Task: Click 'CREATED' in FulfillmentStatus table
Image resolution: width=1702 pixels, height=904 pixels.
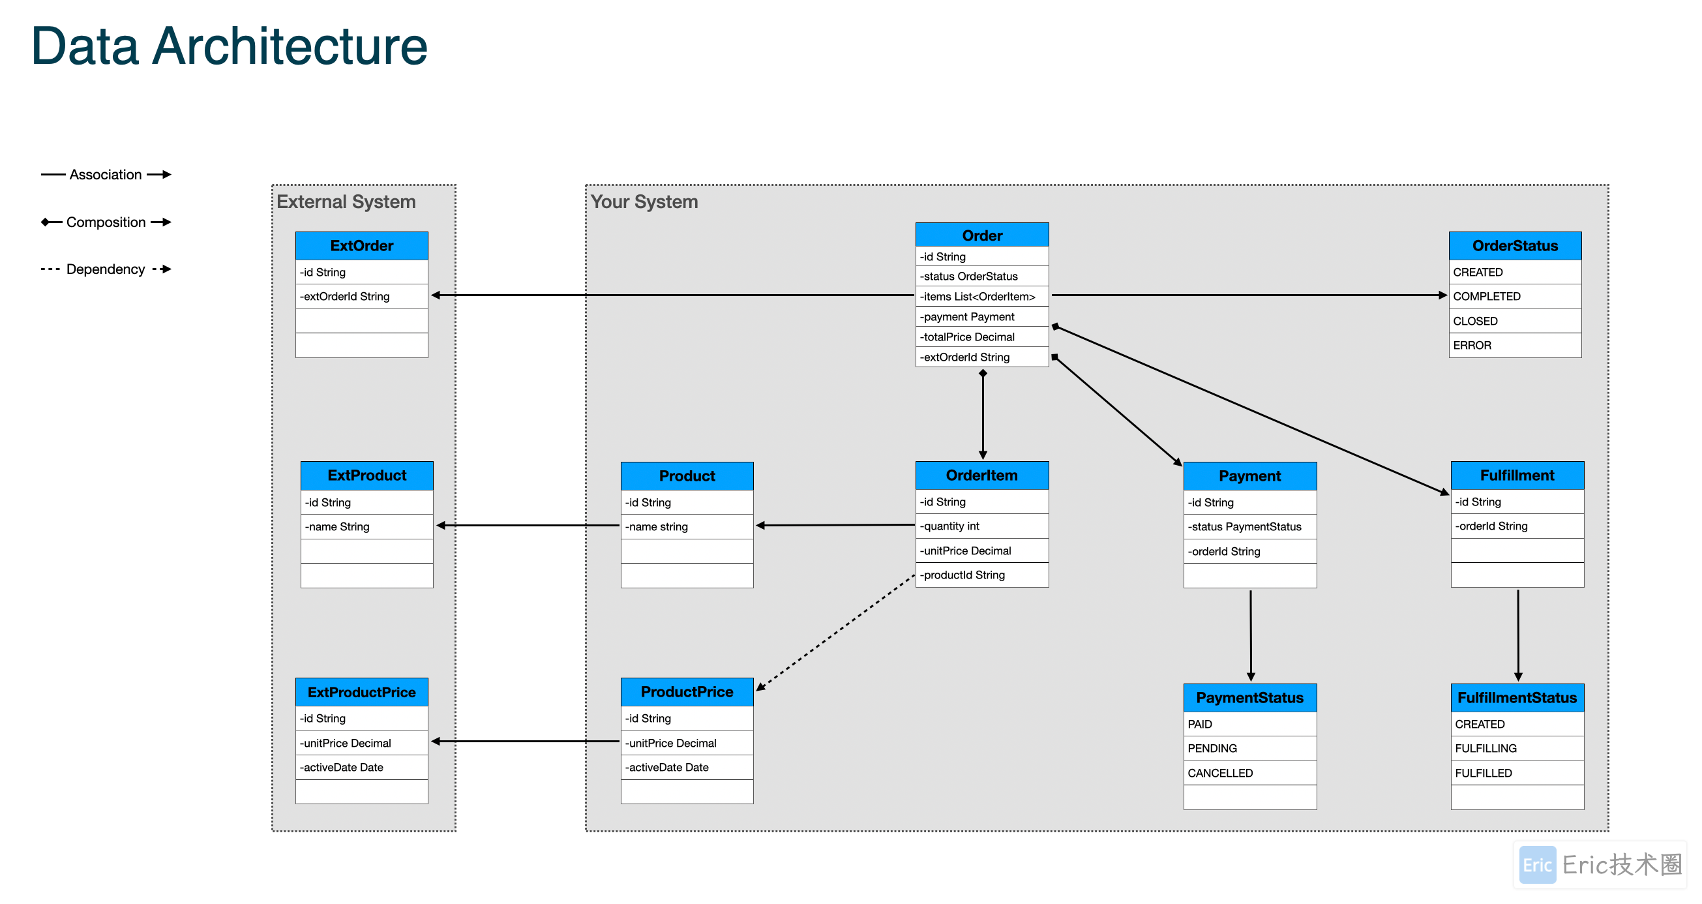Action: tap(1517, 724)
